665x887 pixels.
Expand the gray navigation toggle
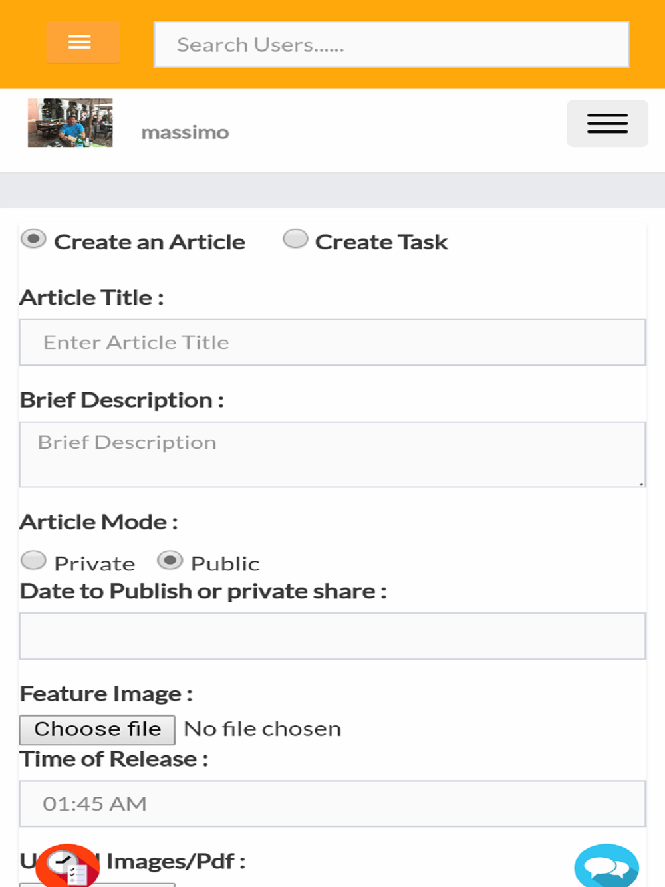607,124
